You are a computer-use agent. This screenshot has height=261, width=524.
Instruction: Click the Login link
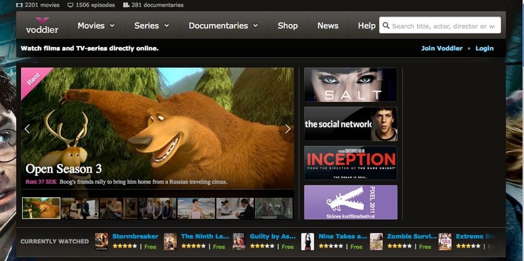(485, 49)
